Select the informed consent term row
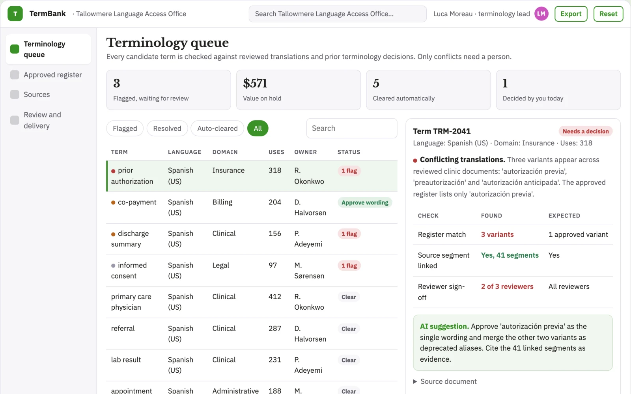Screen dimensions: 631x394 [252, 271]
